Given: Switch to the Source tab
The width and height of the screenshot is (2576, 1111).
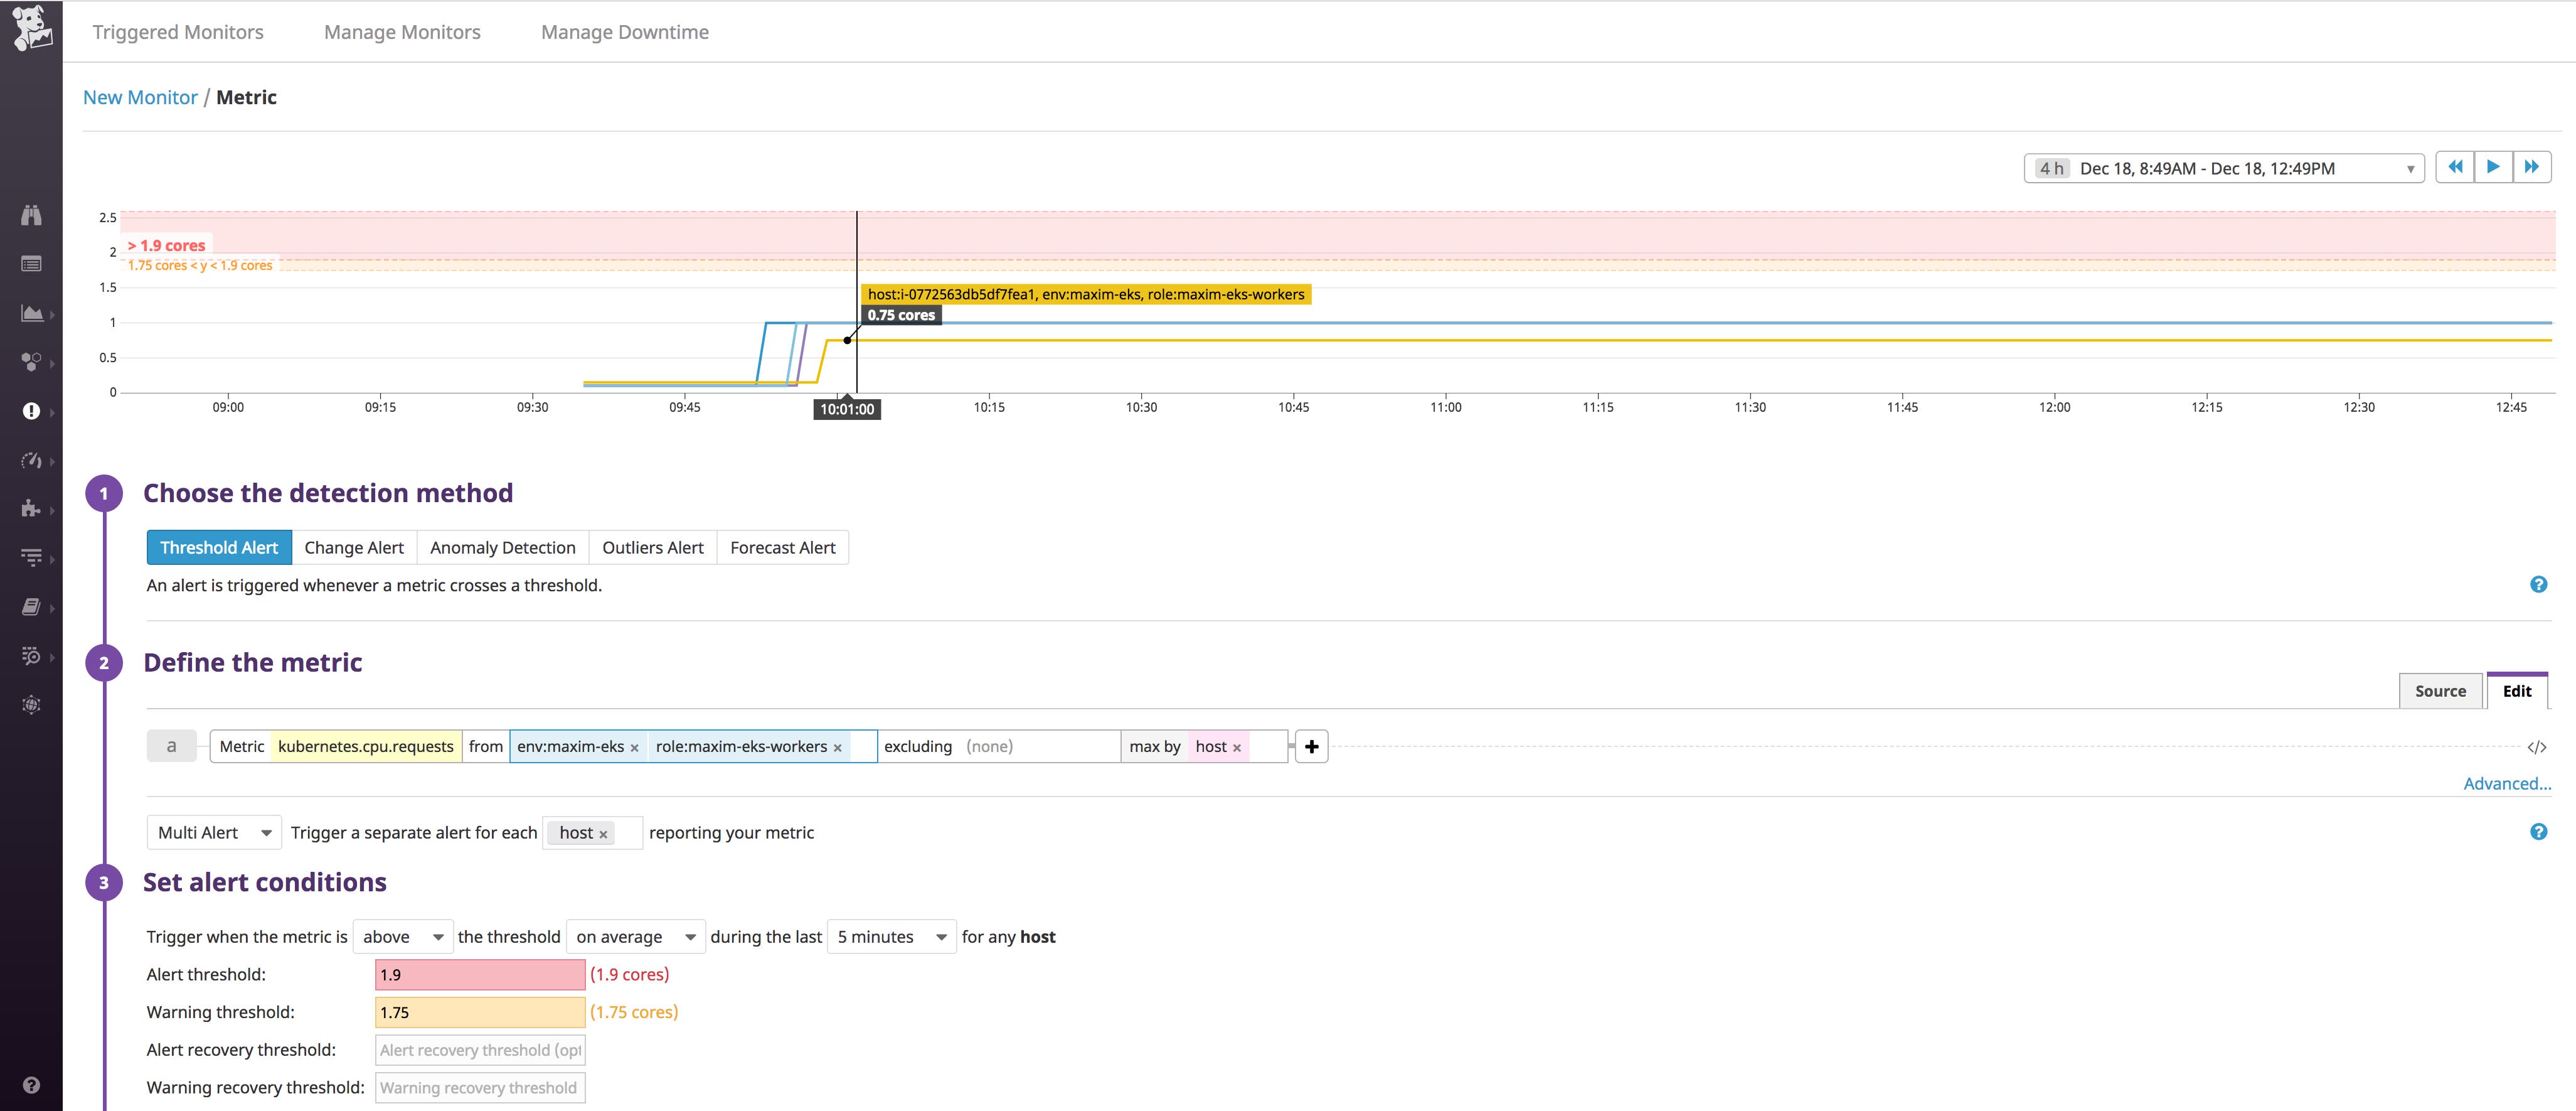Looking at the screenshot, I should (2440, 690).
